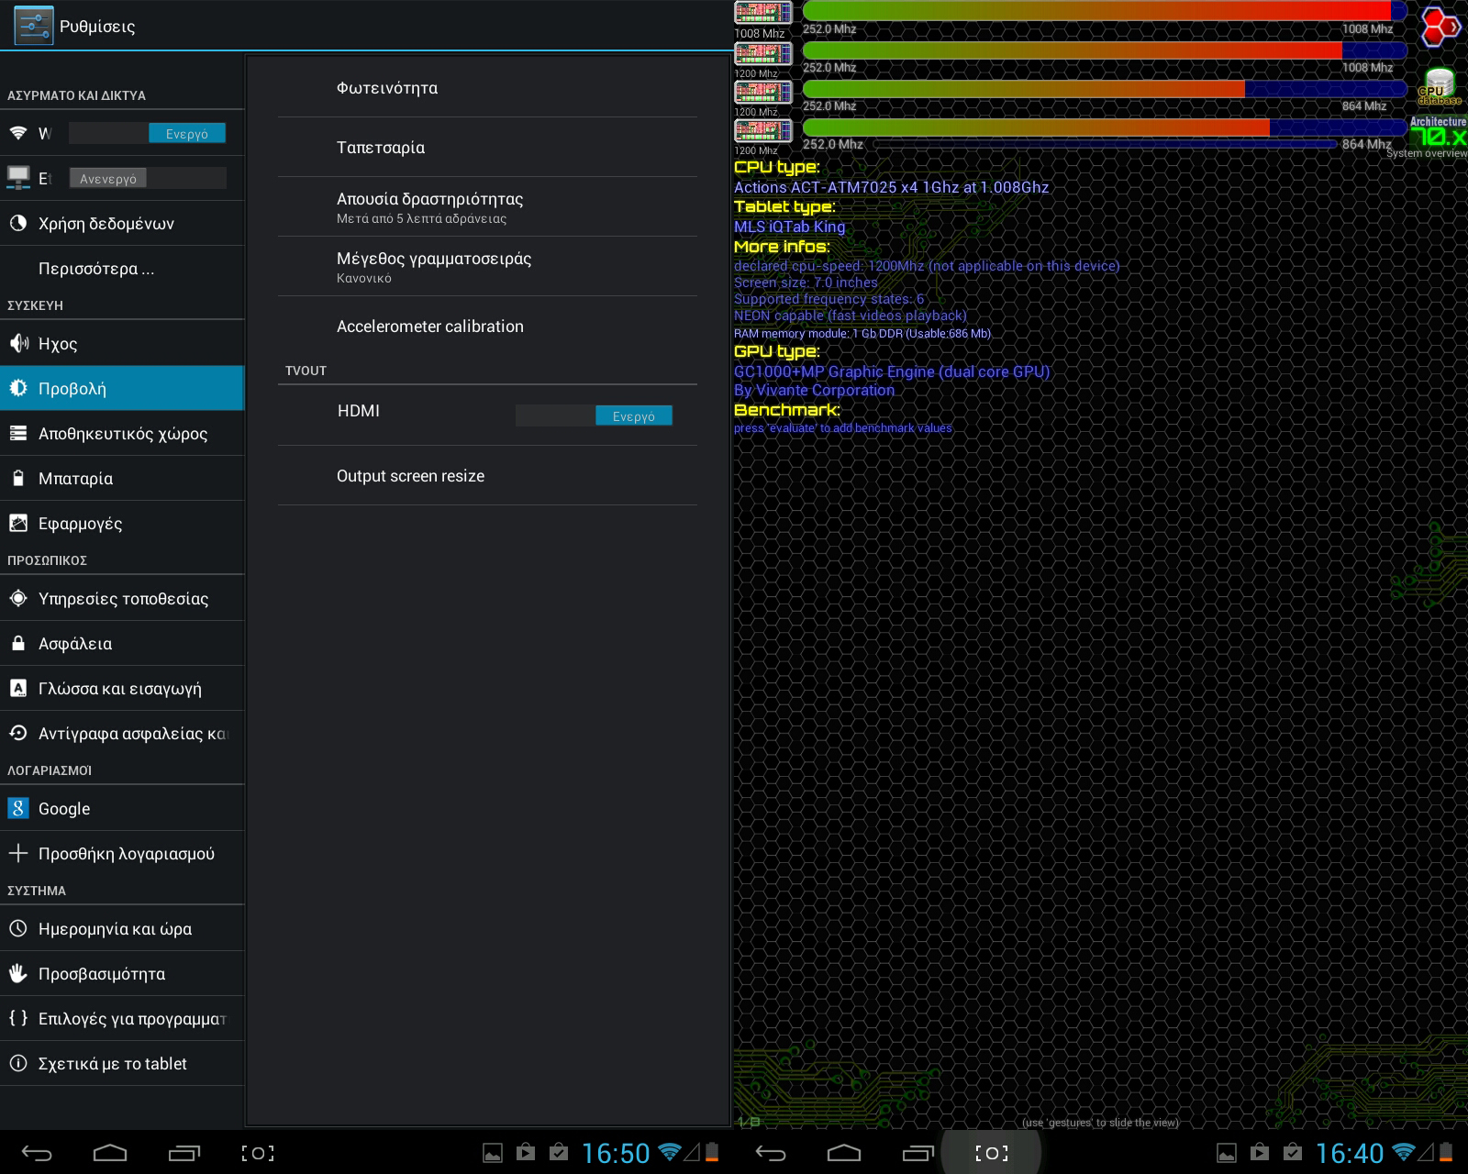The height and width of the screenshot is (1174, 1468).
Task: Click Ethernet monitor icon in settings list
Action: tap(17, 177)
